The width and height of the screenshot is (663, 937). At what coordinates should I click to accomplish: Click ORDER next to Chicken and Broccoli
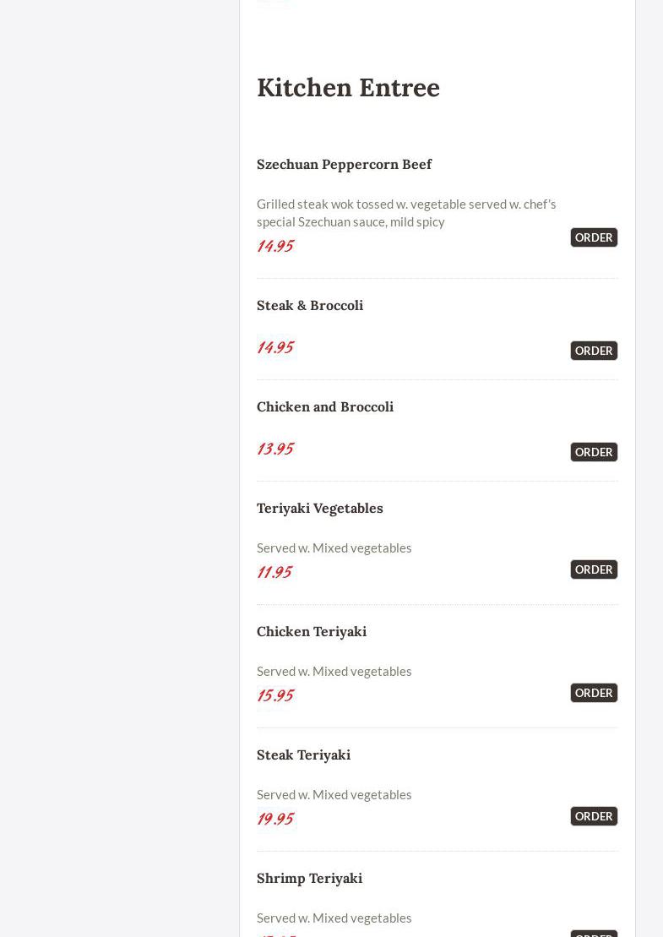tap(594, 452)
